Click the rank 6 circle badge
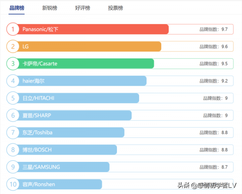 13,116
